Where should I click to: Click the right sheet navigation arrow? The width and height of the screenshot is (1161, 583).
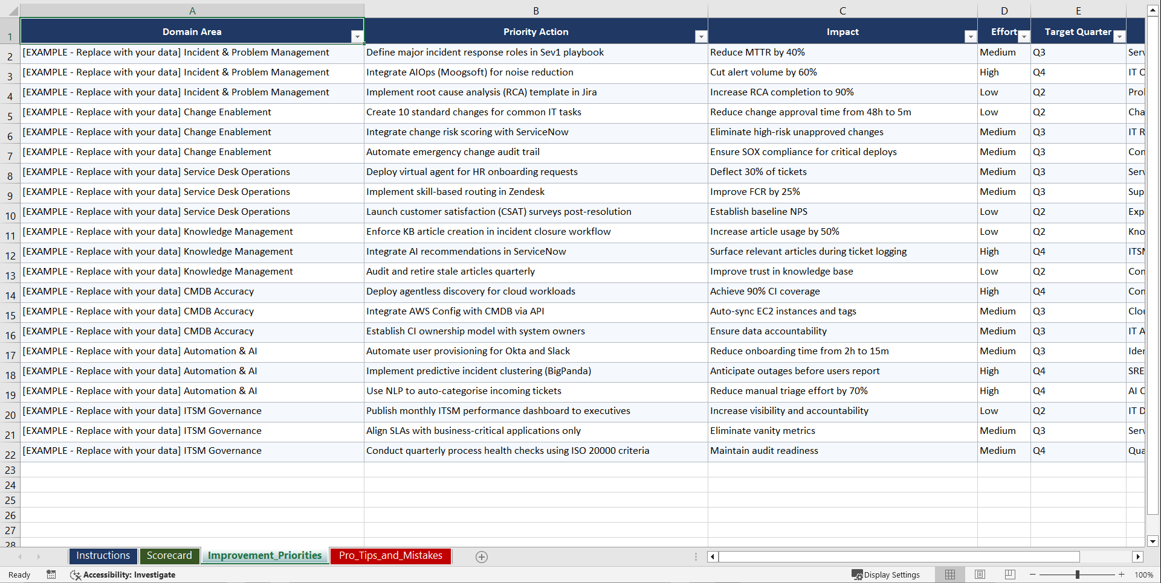coord(39,556)
